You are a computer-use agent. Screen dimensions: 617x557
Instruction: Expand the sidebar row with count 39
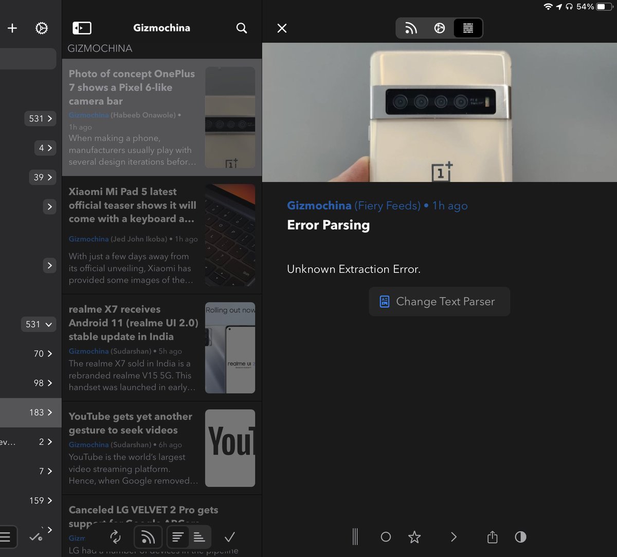pos(43,177)
